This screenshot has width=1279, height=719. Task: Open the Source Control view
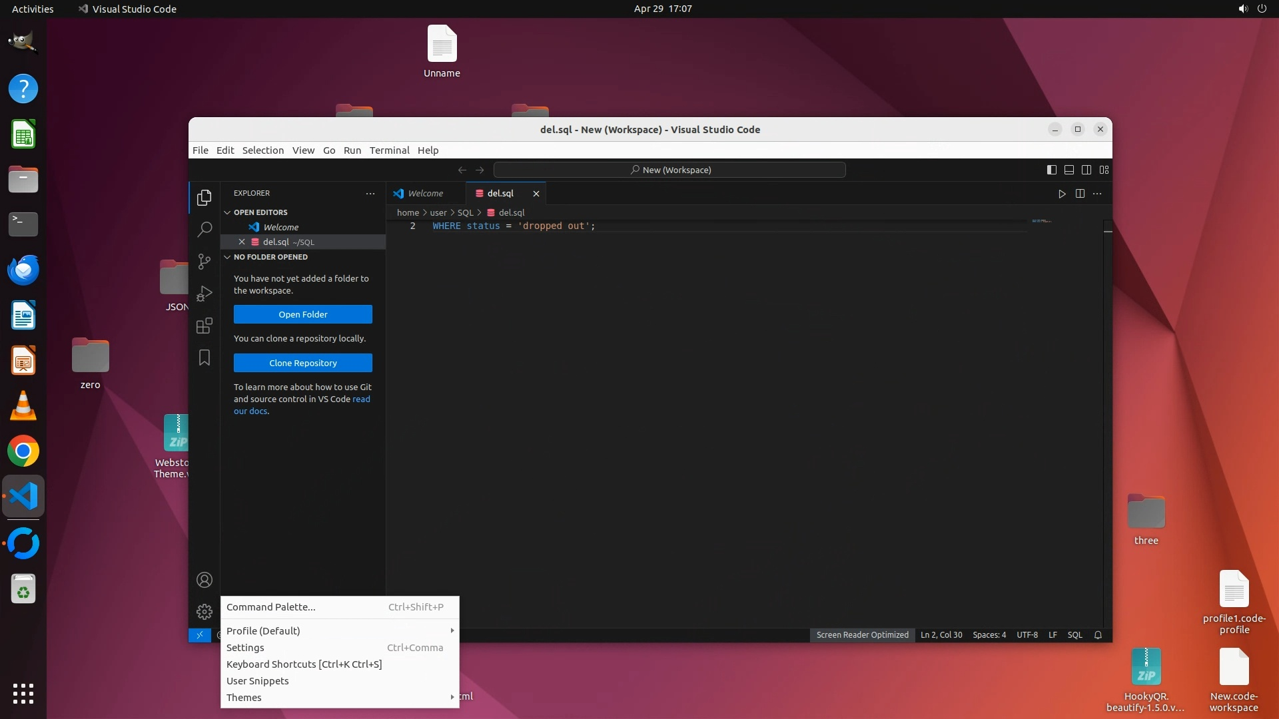click(x=204, y=261)
